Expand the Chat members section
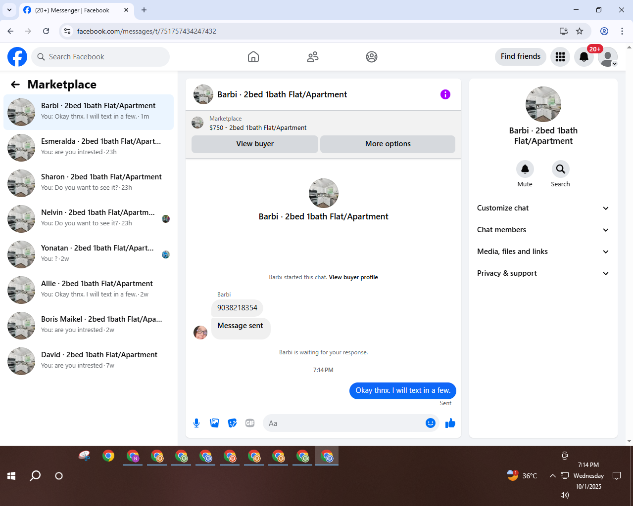633x506 pixels. [543, 230]
